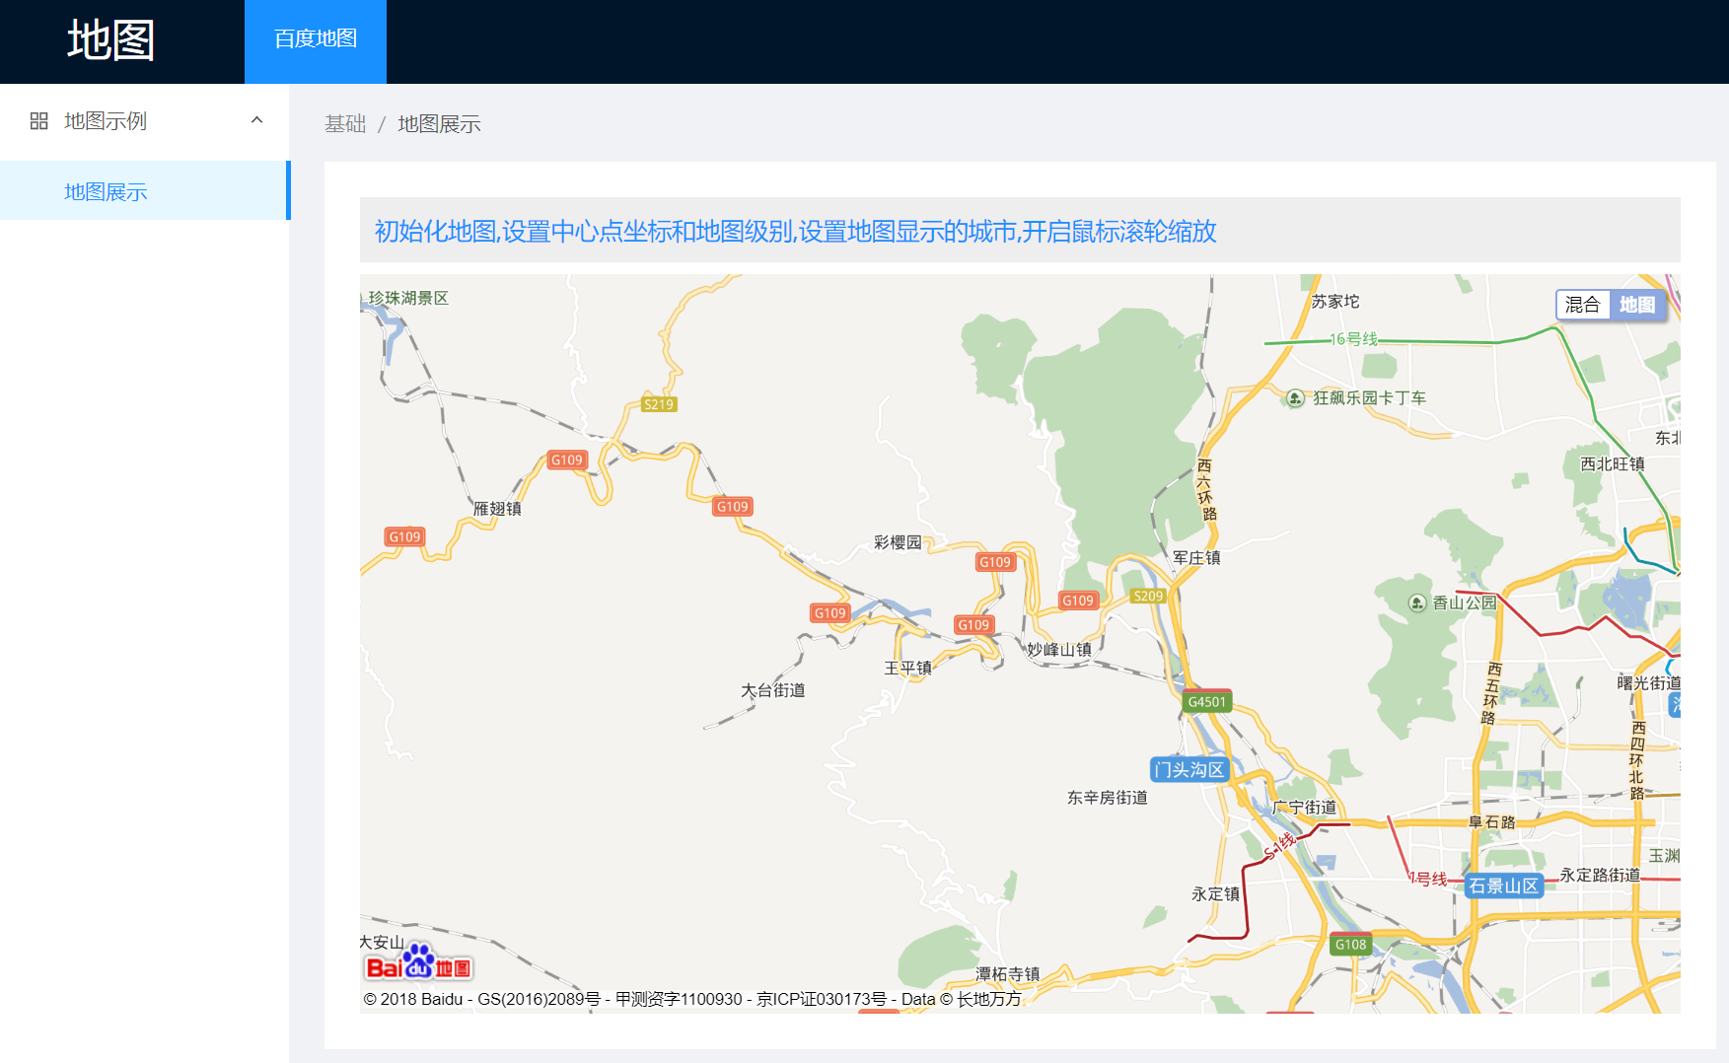
Task: Click the 西四环北路 road label
Action: click(1638, 760)
